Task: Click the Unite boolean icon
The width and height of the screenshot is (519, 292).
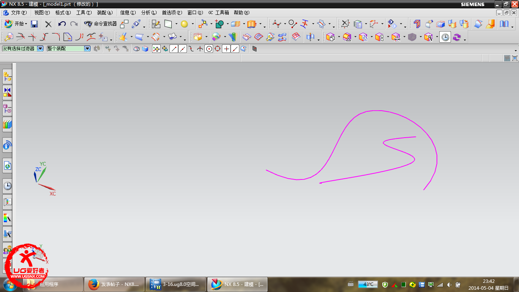Action: [219, 24]
